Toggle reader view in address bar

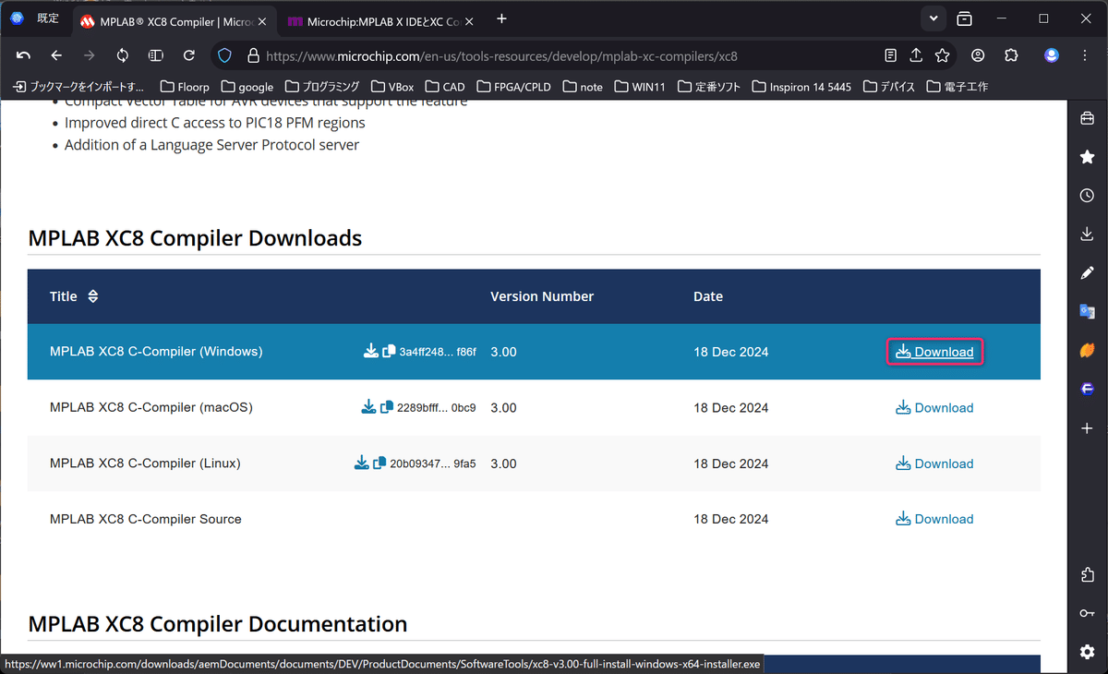pyautogui.click(x=890, y=55)
